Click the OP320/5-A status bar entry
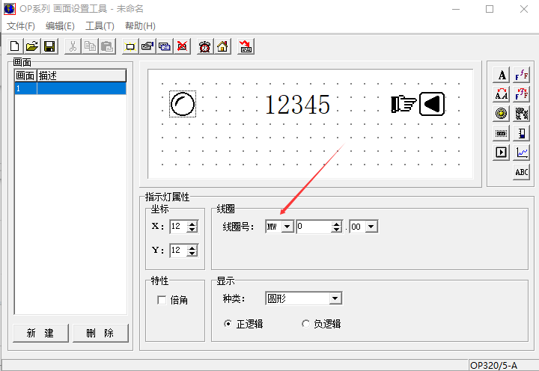The width and height of the screenshot is (539, 371). 493,365
